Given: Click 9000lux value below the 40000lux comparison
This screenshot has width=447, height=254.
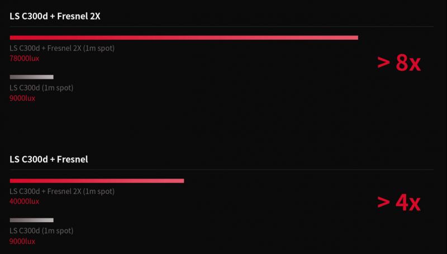Looking at the screenshot, I should coord(22,242).
